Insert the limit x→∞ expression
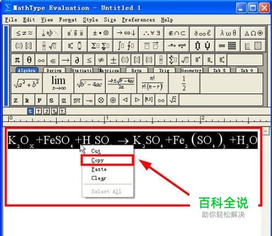 point(58,83)
